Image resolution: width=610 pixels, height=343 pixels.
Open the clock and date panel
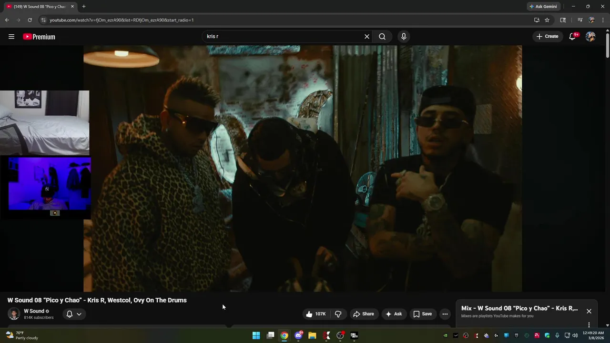593,335
